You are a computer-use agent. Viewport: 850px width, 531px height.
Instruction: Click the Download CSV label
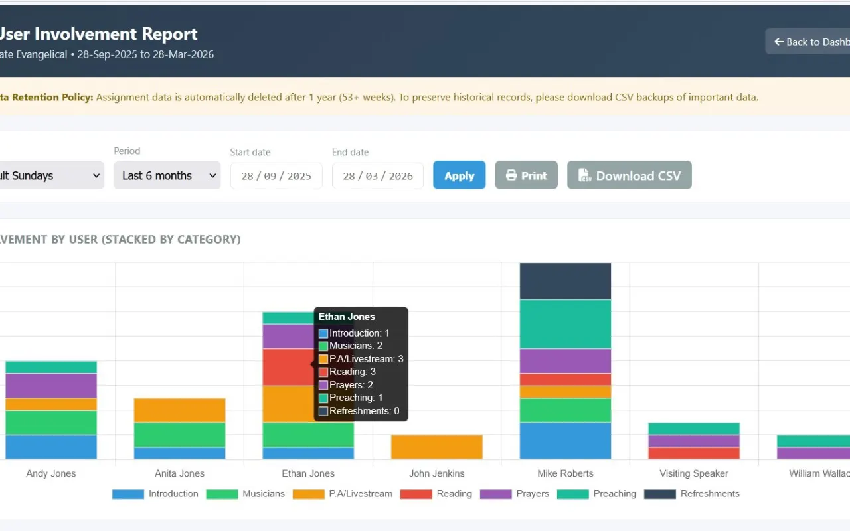(638, 175)
